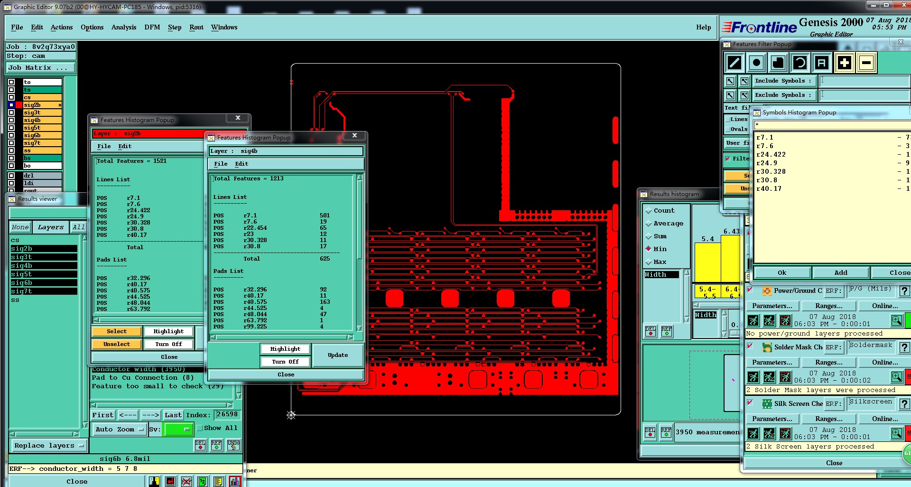Screen dimensions: 911x487
Task: Open the File menu
Action: [17, 28]
